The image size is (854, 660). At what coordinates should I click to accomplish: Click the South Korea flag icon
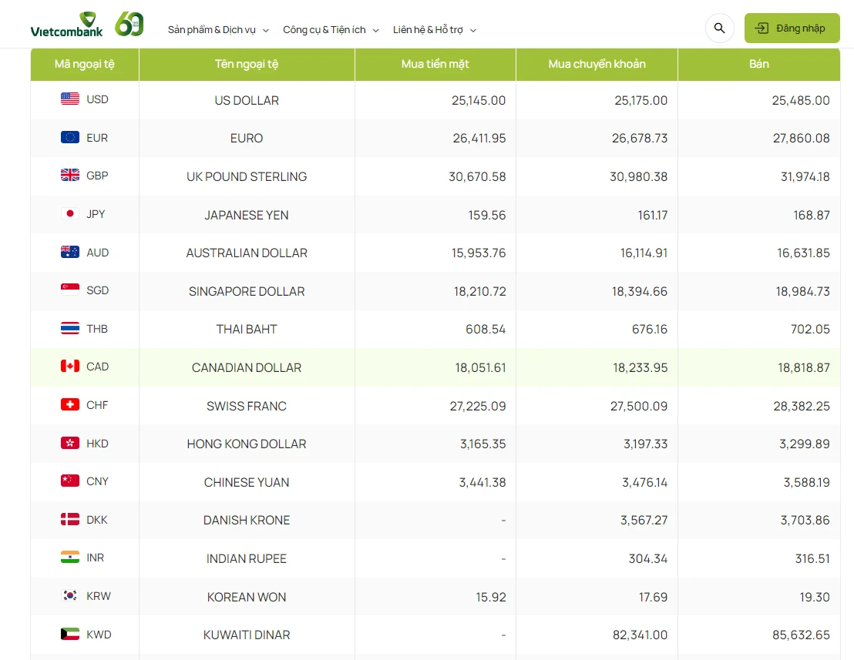click(x=70, y=596)
